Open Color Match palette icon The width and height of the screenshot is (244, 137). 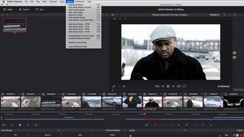coord(12,125)
